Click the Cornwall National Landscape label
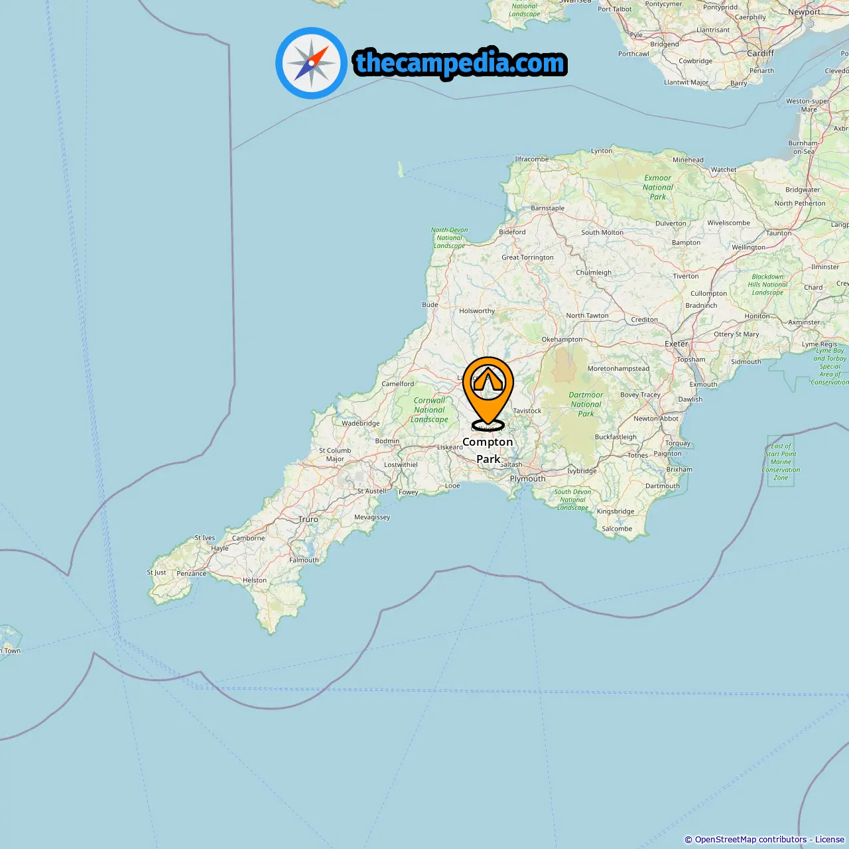 (430, 410)
